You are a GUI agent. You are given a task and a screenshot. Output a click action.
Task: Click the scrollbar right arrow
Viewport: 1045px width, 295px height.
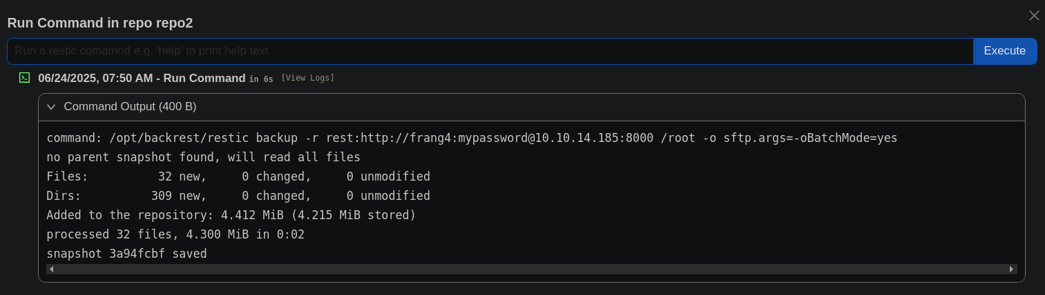(1012, 269)
